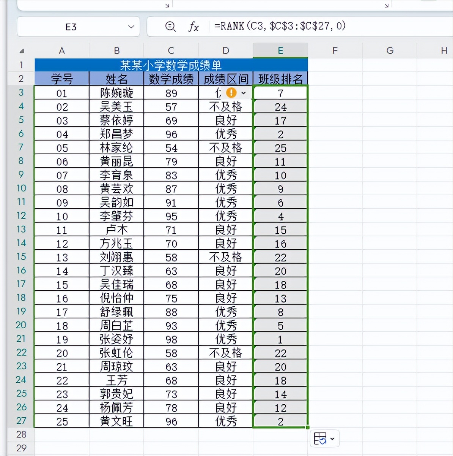Viewport: 453px width, 456px height.
Task: Click rank cell 25 in row 7
Action: (280, 147)
